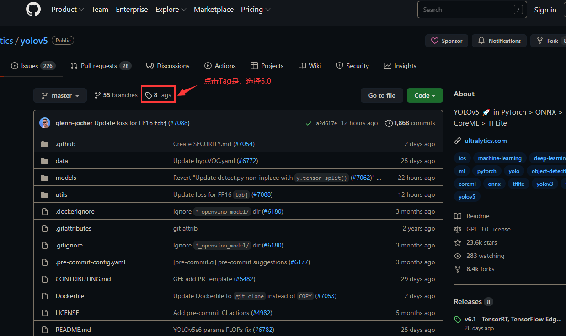
Task: Click the slash shortcut icon in search box
Action: 518,10
